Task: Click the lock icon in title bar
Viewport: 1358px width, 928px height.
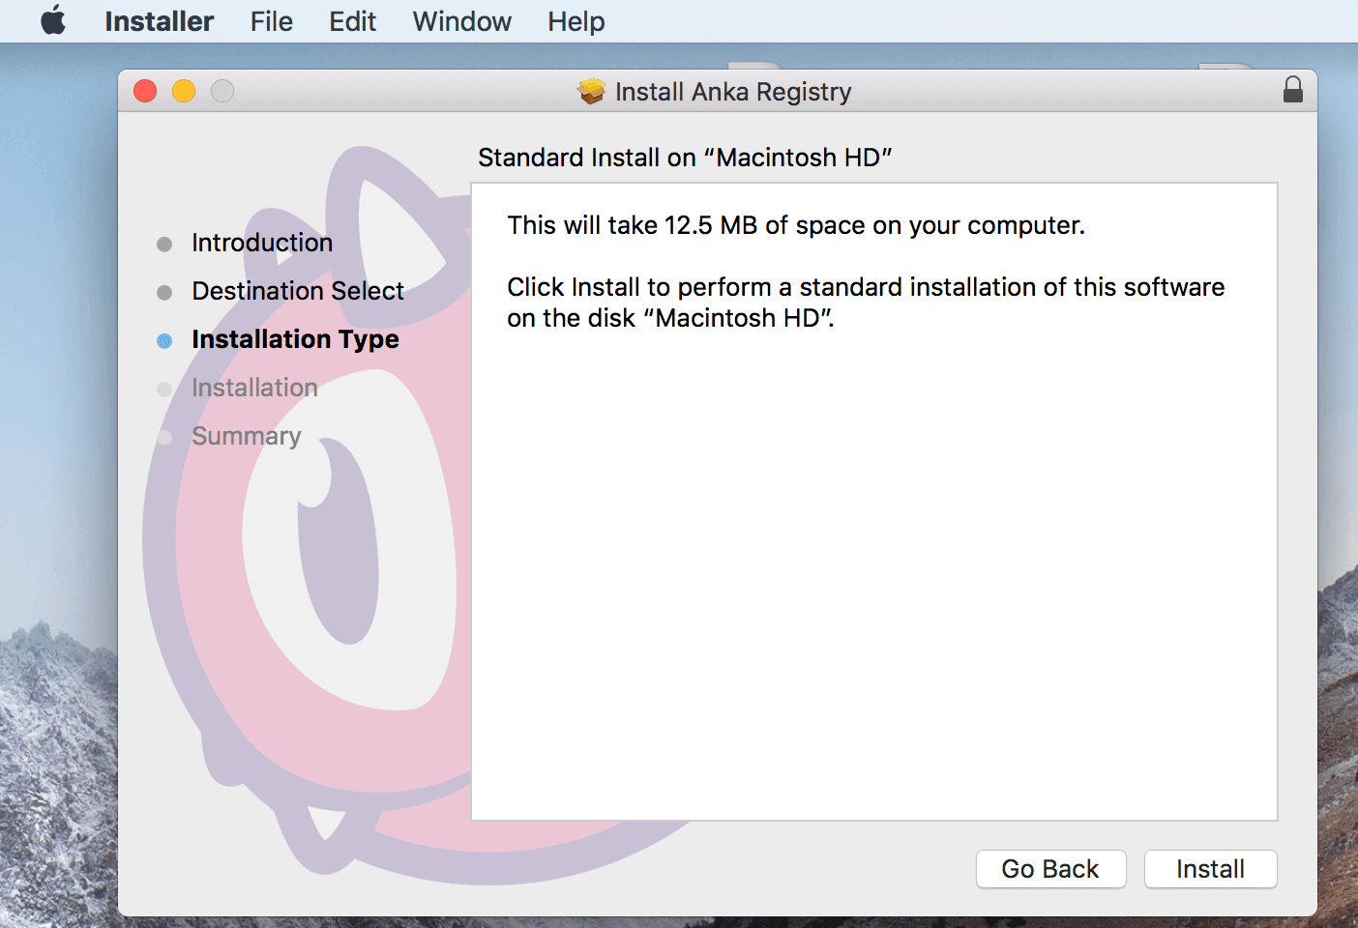Action: pos(1292,90)
